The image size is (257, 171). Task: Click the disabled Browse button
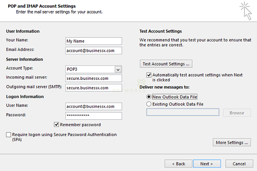tap(237, 113)
